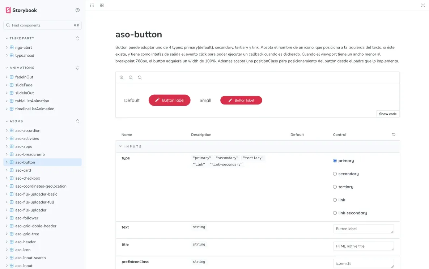Click the Default red Button label
Screen dimensions: 429x269
169,100
